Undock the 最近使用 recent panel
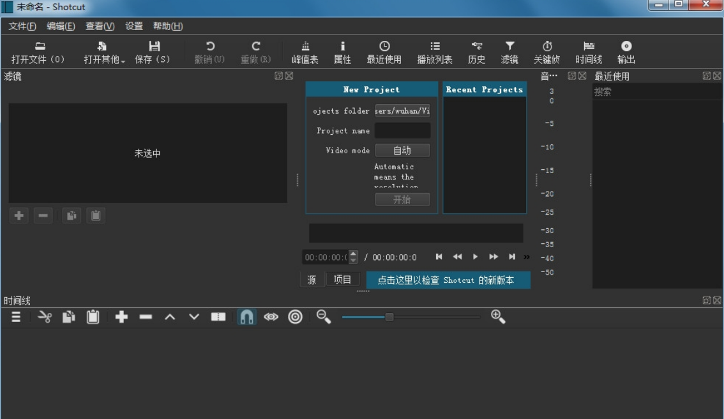724x419 pixels. (707, 76)
